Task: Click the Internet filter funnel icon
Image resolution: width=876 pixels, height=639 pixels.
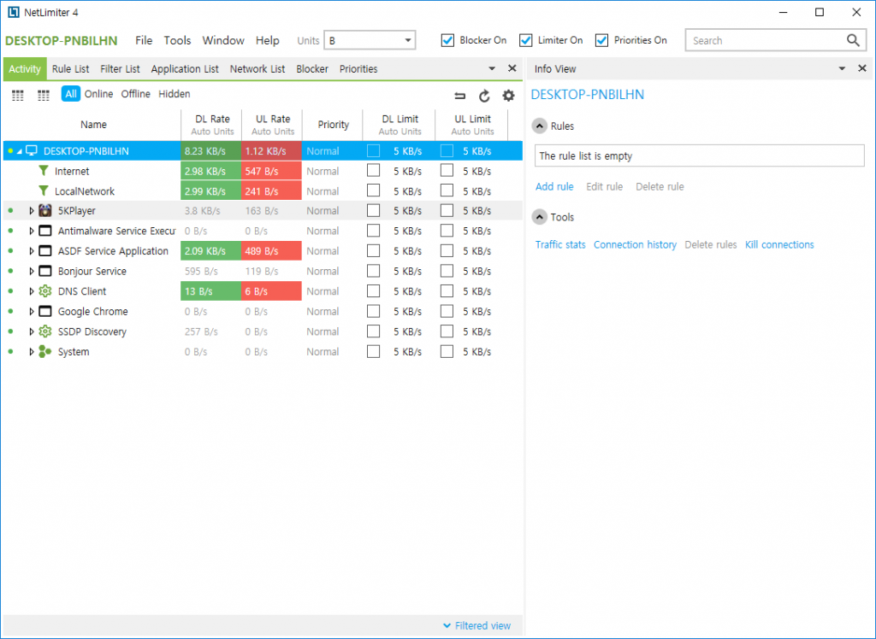Action: point(43,171)
